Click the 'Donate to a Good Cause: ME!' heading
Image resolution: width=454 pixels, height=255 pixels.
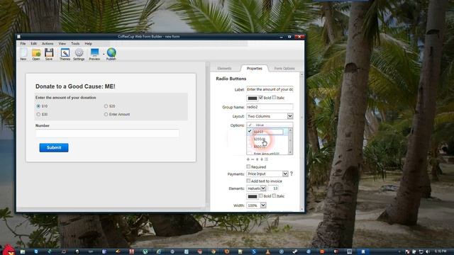point(75,86)
